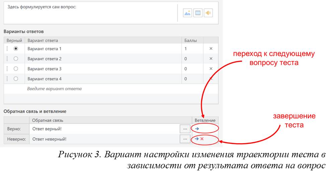Delete answer option 3 with X
The height and width of the screenshot is (171, 326).
[x=211, y=69]
